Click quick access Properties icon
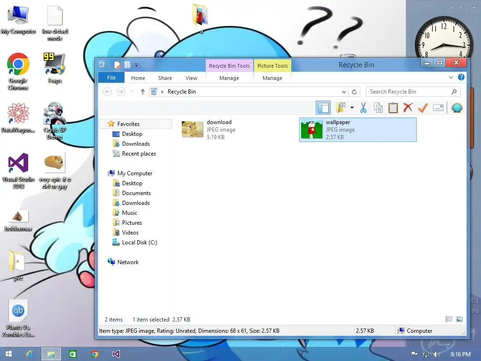The height and width of the screenshot is (361, 481). point(117,65)
